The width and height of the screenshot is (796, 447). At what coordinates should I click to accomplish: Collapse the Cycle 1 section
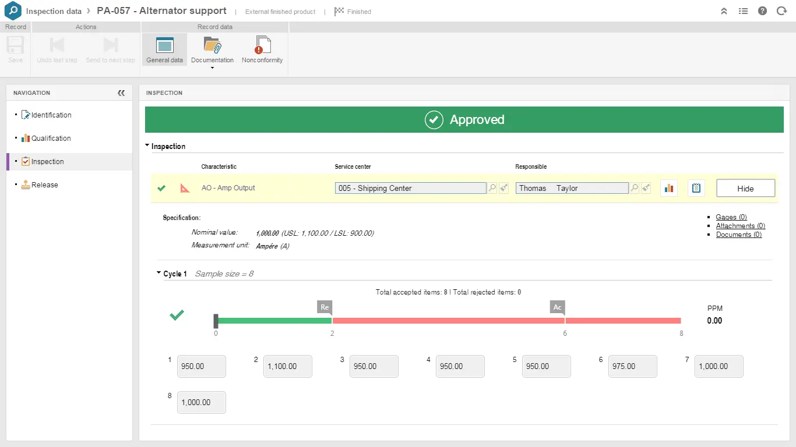pos(159,273)
